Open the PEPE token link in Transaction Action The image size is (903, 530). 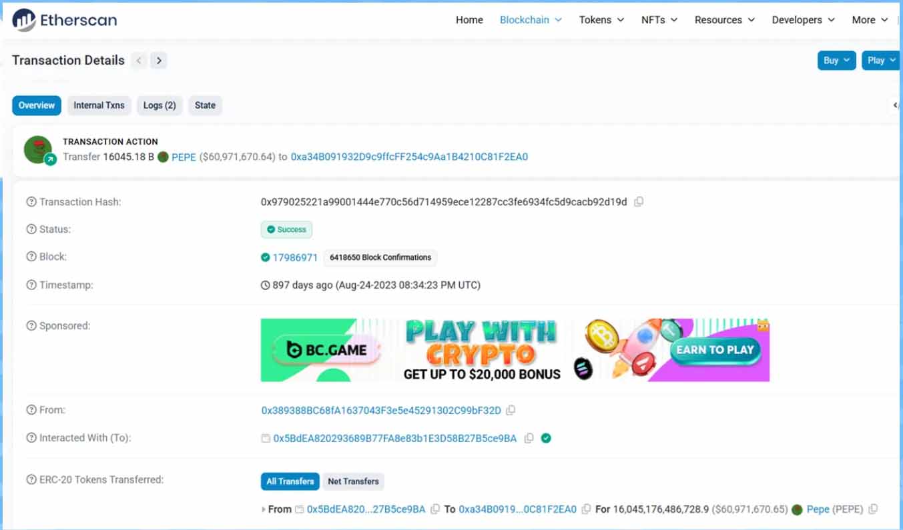coord(184,157)
